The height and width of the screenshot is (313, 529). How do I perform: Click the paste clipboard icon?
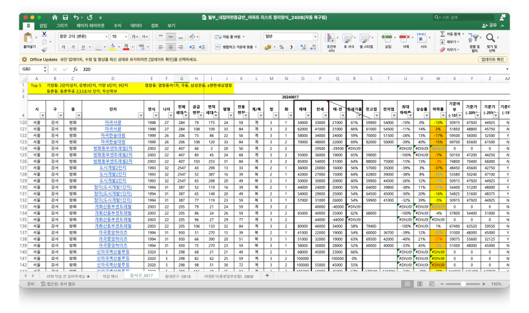[29, 37]
